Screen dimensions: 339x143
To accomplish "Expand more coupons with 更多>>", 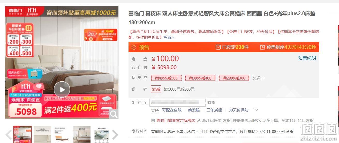I will point(259,78).
